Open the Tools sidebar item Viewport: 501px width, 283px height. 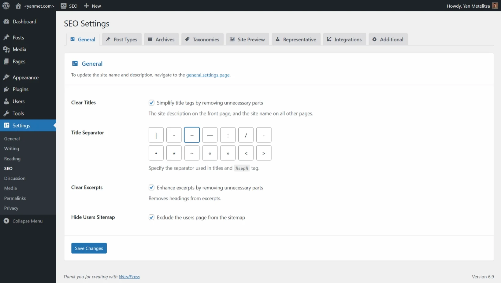tap(18, 113)
